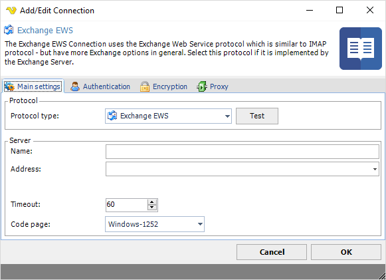Decrease Timeout with the down arrow

coord(152,208)
